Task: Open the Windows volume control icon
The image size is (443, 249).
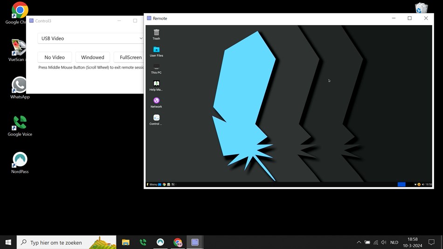Action: (383, 242)
